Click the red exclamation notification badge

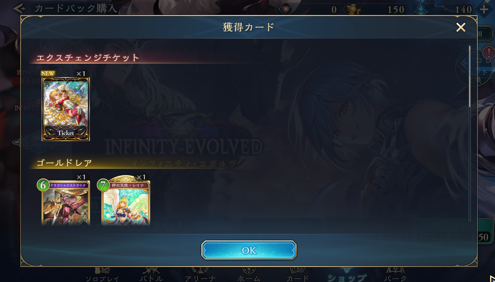489,53
